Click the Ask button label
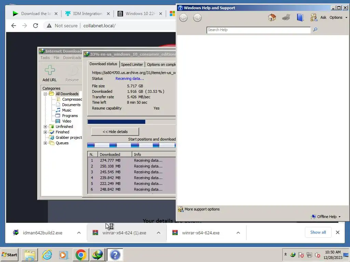 [x=323, y=17]
